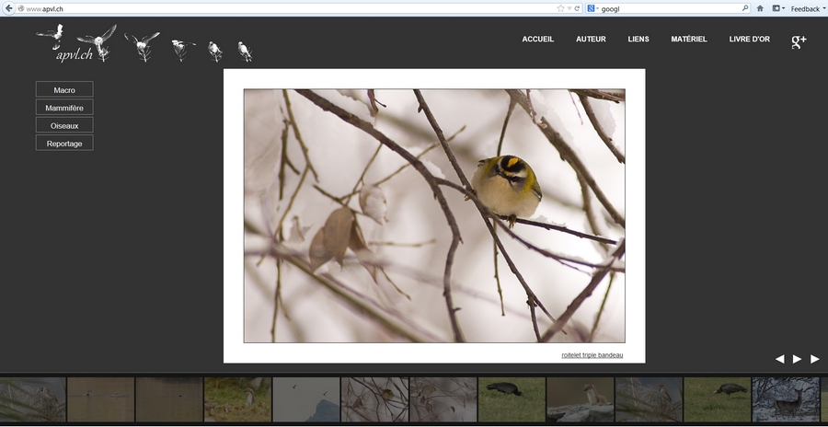Viewport: 828px width, 427px height.
Task: Reload the page with the refresh icon
Action: click(x=577, y=8)
